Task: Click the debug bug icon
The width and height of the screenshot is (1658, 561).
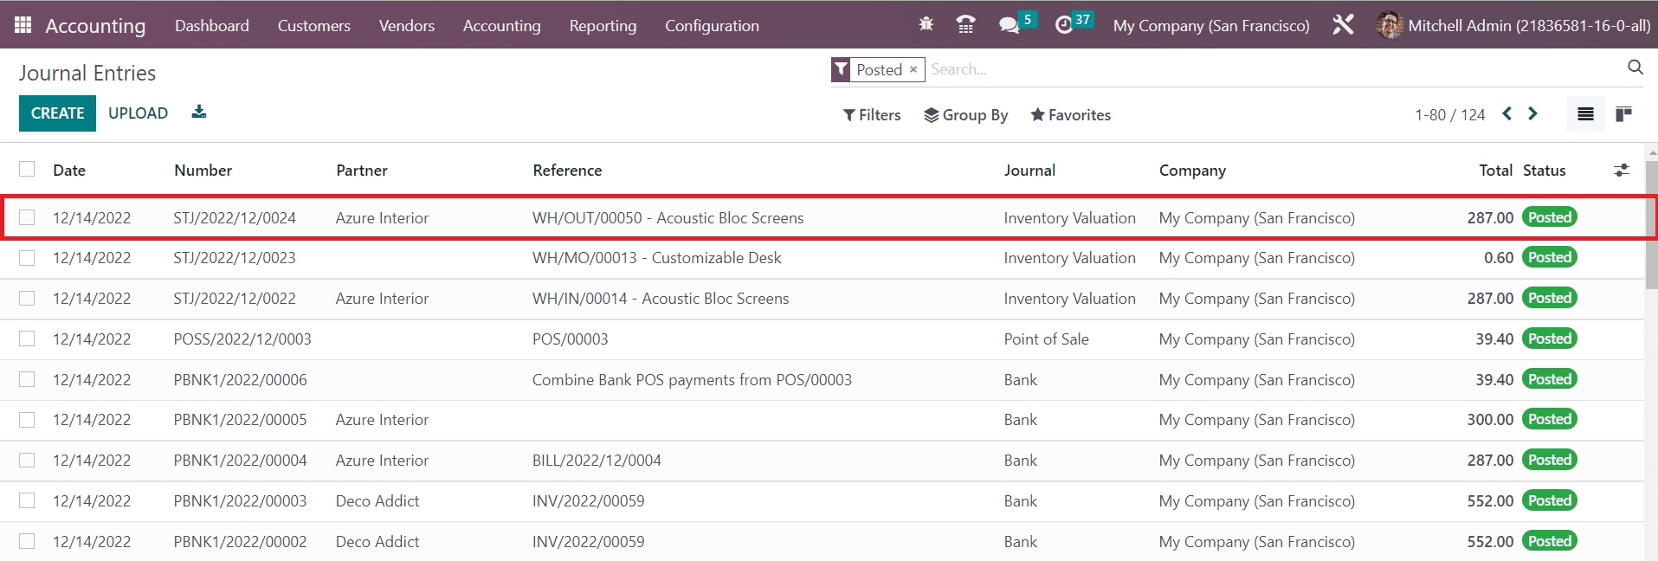Action: [x=926, y=24]
